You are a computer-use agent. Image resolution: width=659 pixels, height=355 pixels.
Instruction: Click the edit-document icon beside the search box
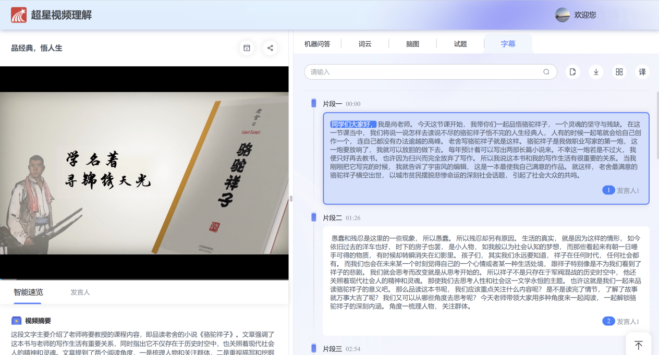click(573, 72)
